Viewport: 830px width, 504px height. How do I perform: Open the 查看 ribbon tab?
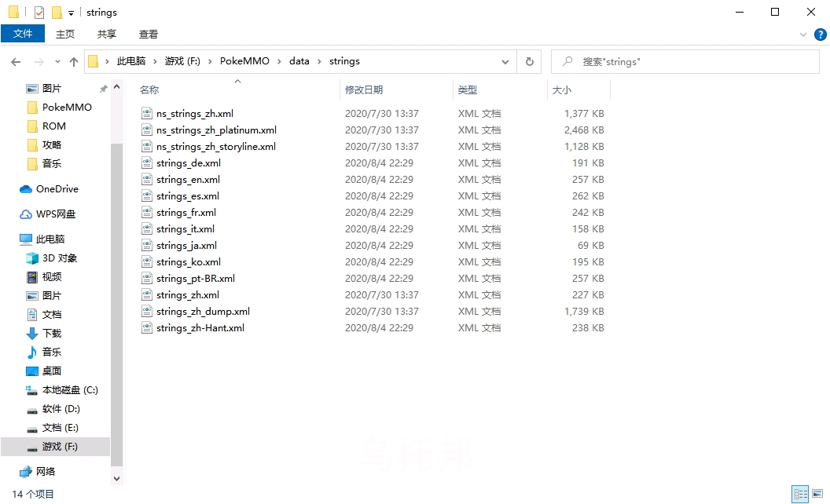[149, 34]
